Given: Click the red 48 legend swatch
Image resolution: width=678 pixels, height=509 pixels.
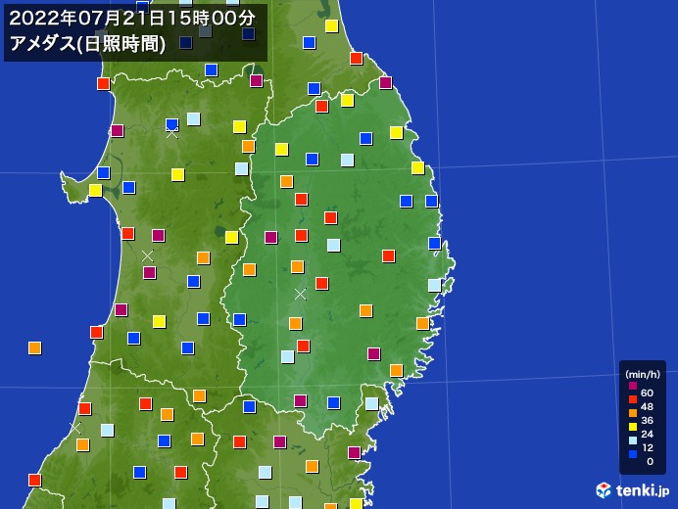Looking at the screenshot, I should (633, 399).
